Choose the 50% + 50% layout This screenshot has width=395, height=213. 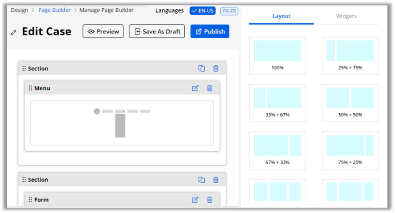pyautogui.click(x=350, y=103)
